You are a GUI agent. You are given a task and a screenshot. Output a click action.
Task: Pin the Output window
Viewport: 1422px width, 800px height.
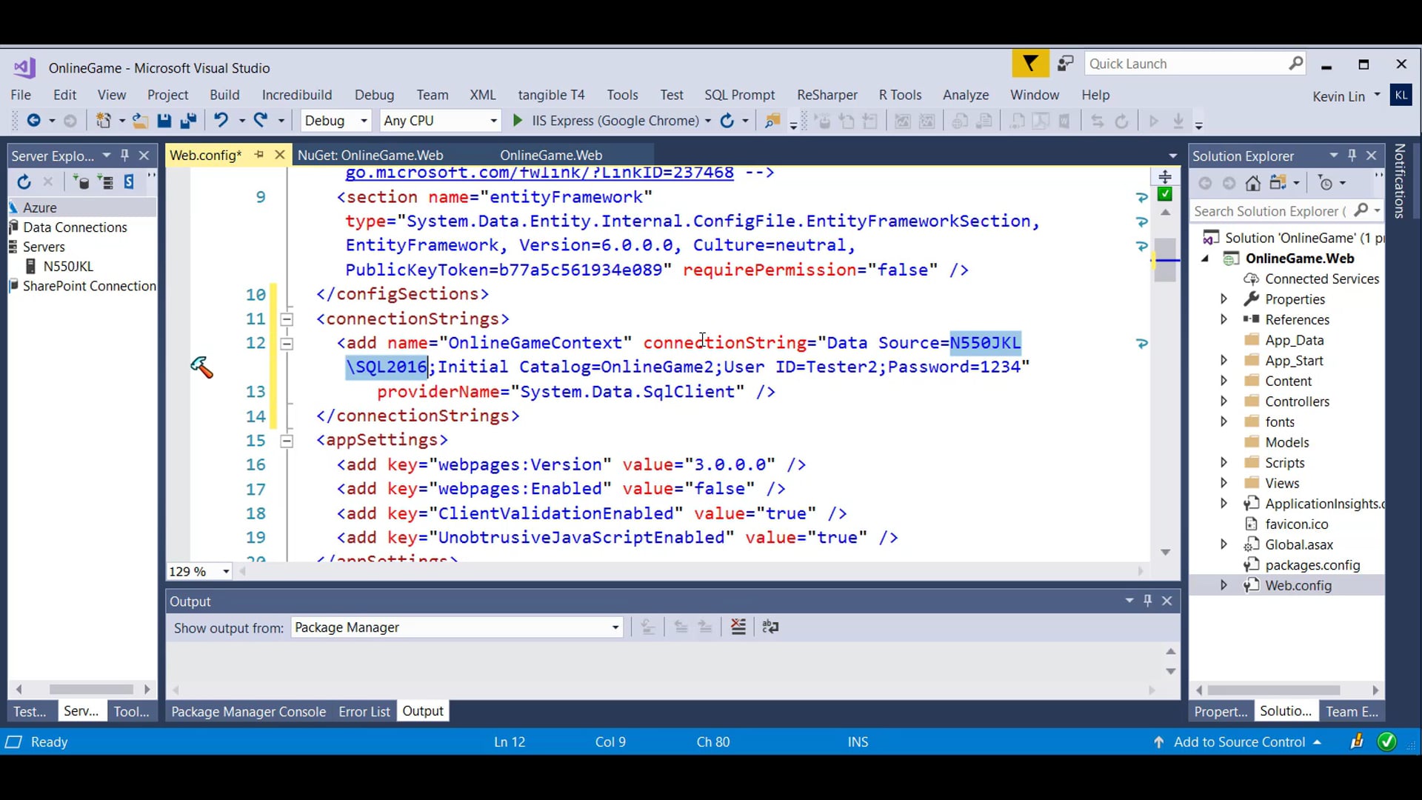[1147, 601]
